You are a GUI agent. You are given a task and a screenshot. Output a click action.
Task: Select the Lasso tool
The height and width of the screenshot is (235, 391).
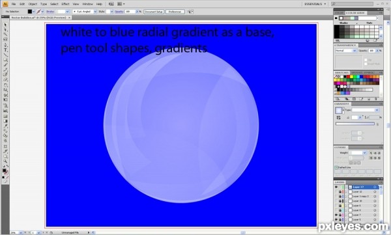click(5, 39)
